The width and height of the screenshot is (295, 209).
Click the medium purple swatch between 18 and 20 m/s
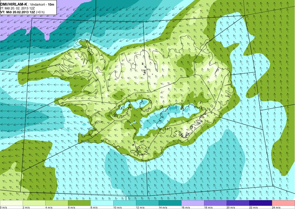coord(215,203)
